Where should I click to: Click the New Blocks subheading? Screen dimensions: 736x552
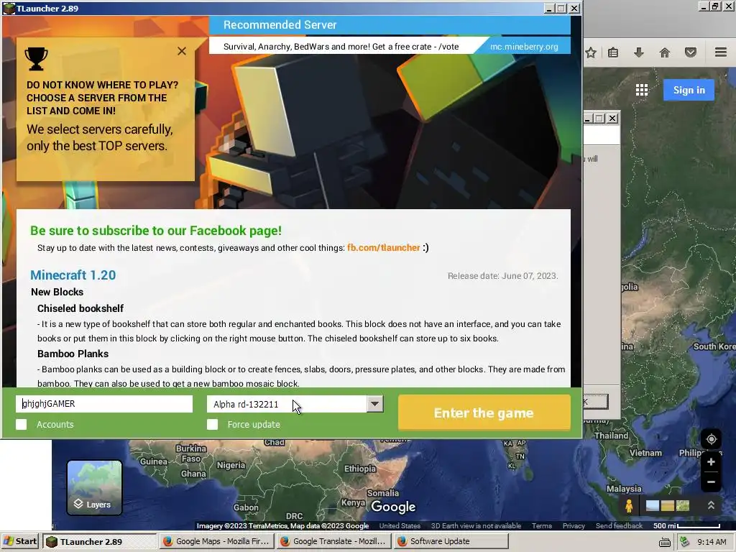[57, 292]
